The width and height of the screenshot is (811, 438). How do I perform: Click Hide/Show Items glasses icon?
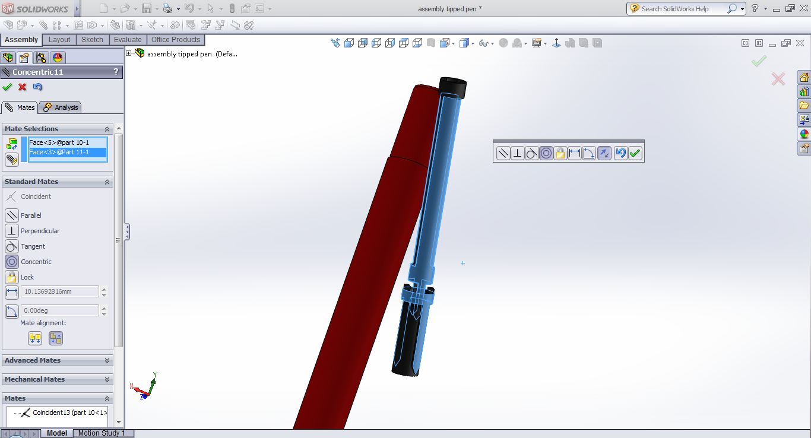[484, 43]
